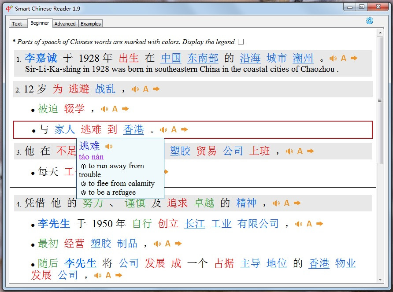Click the arrow icon on the 逃难 到 香港 line
393x292 pixels.
click(x=185, y=129)
